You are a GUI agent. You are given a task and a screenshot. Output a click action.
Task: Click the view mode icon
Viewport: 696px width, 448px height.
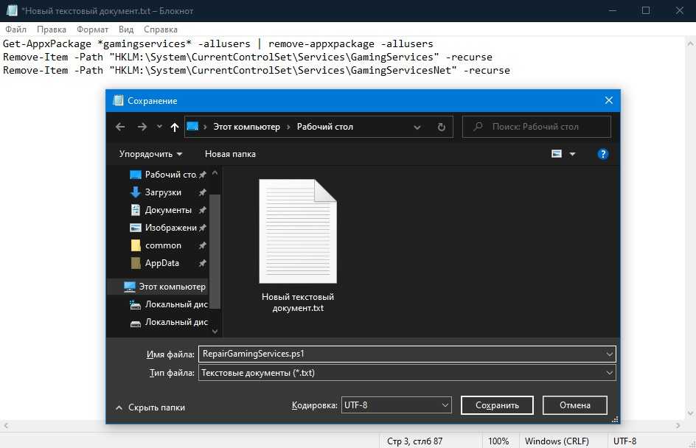click(x=557, y=154)
